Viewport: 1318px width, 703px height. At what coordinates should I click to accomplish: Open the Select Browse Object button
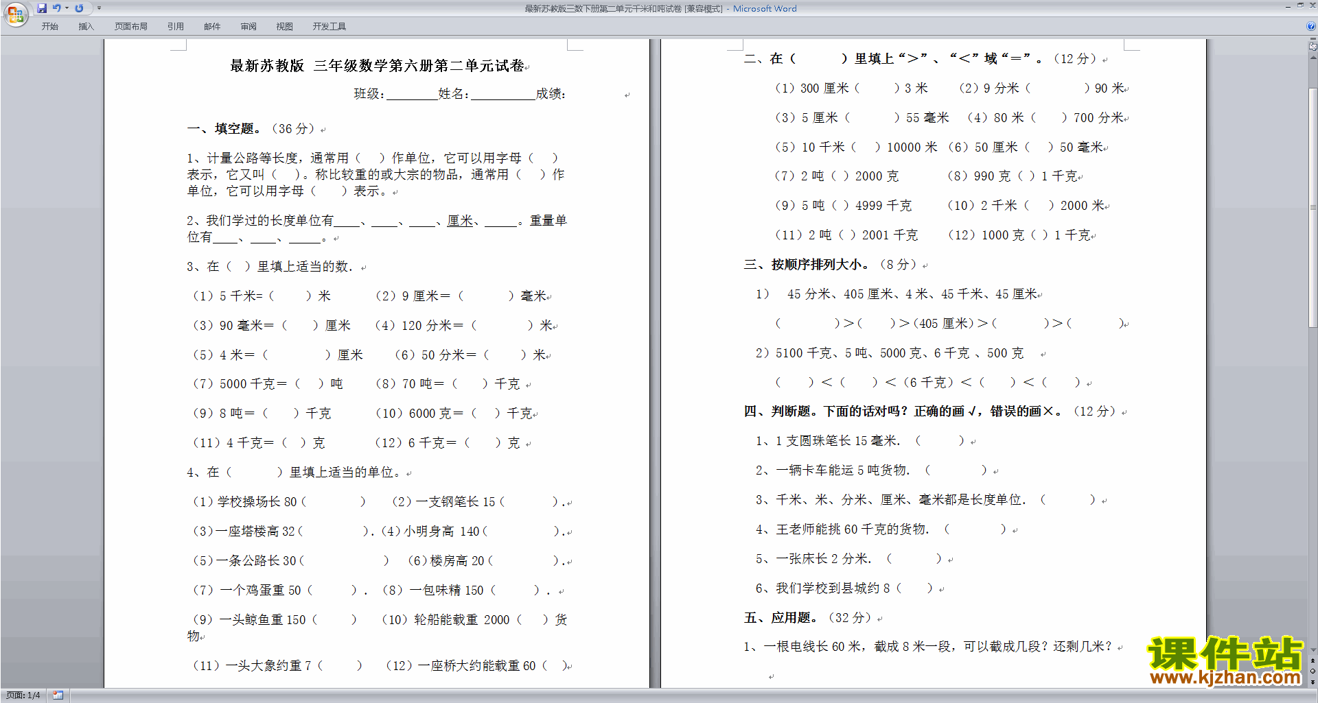[1313, 671]
